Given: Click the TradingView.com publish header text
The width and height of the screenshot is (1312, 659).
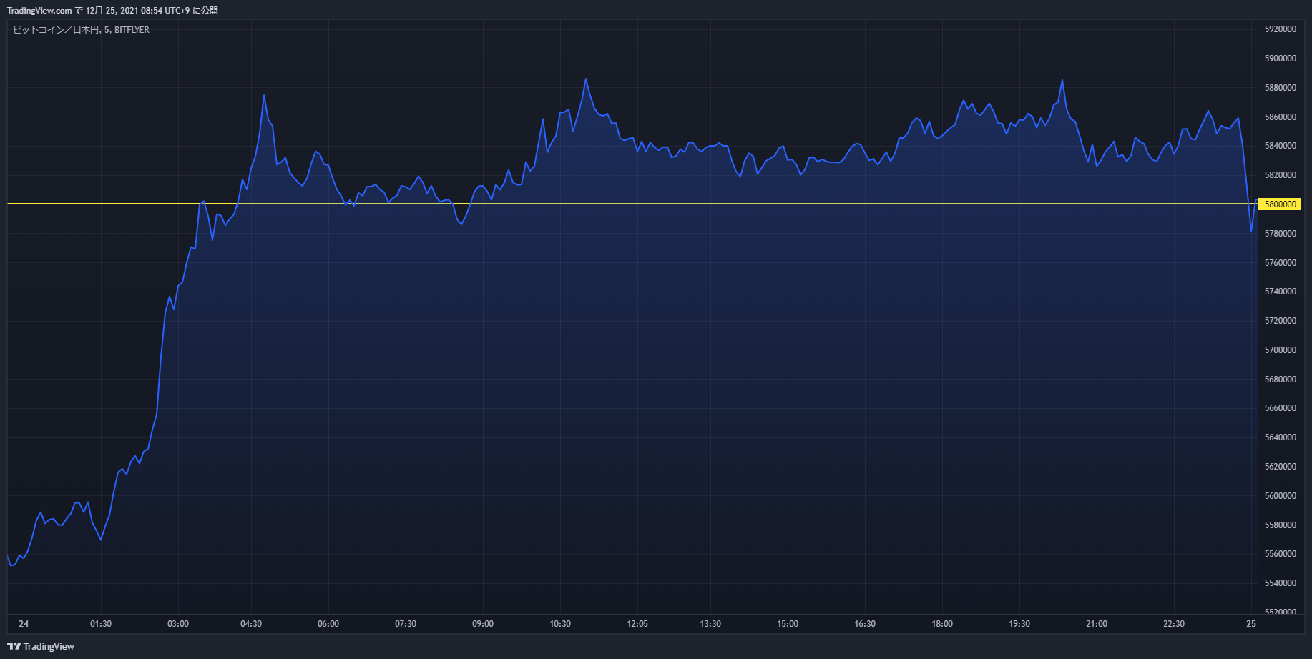Looking at the screenshot, I should point(112,11).
